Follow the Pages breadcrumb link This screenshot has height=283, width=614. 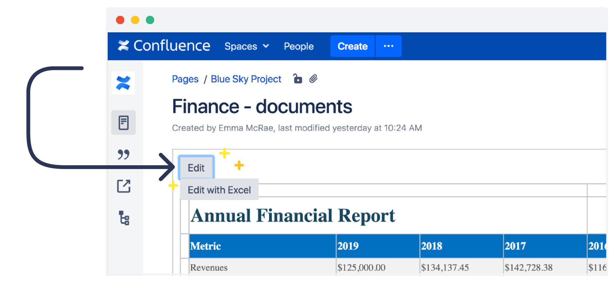point(185,79)
